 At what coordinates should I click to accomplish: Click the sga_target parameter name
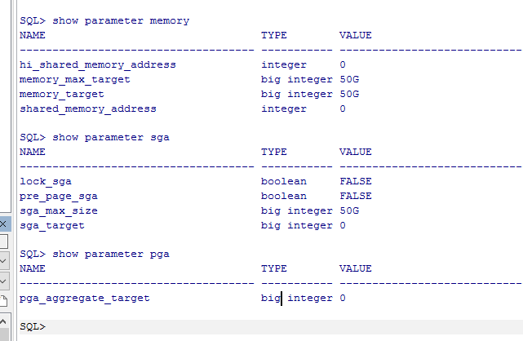click(52, 225)
